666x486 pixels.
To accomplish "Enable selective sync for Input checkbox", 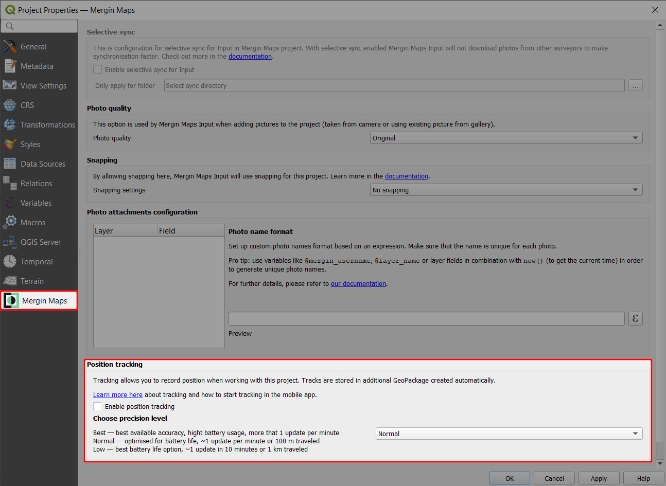I will 98,69.
